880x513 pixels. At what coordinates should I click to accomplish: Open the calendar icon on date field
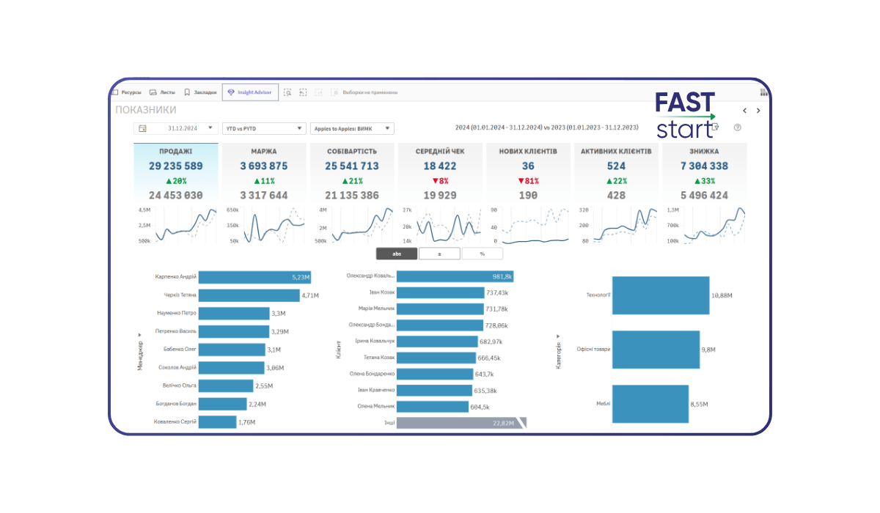click(x=142, y=128)
